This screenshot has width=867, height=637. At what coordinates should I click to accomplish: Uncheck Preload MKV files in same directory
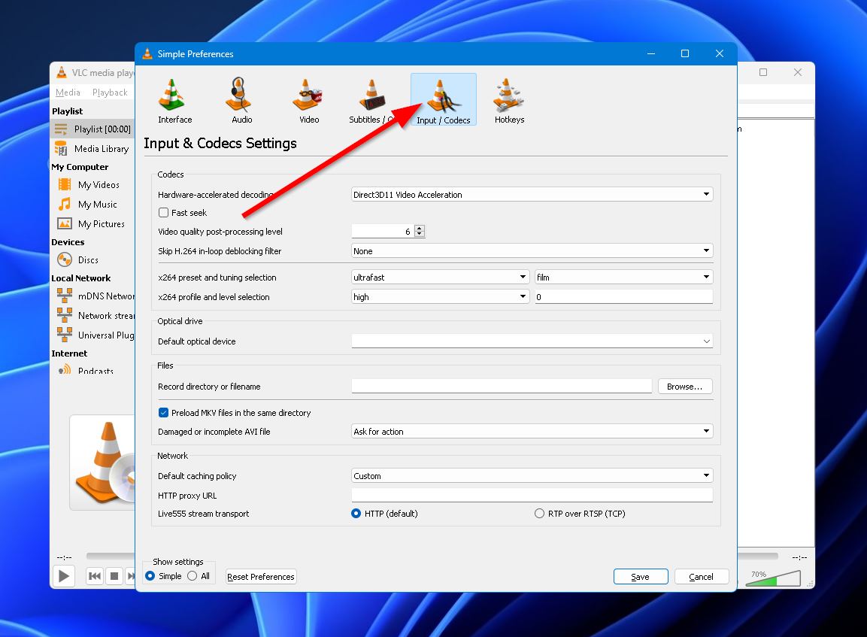point(164,412)
